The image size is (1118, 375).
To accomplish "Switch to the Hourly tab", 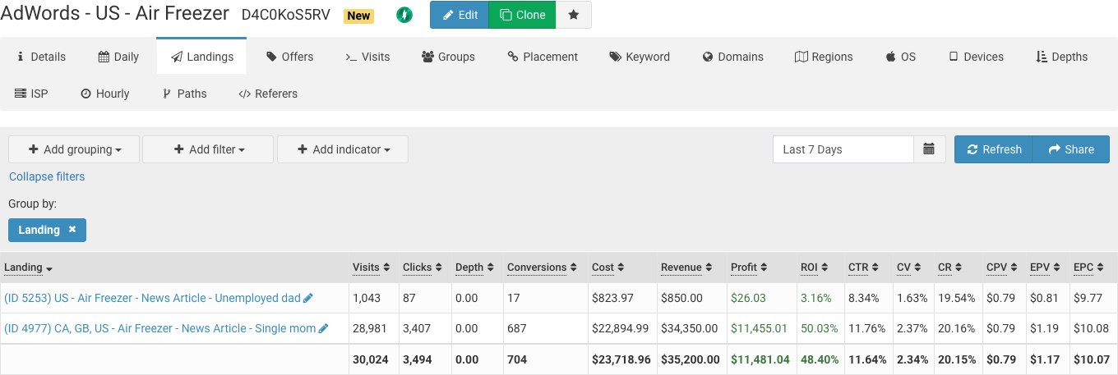I will [104, 94].
